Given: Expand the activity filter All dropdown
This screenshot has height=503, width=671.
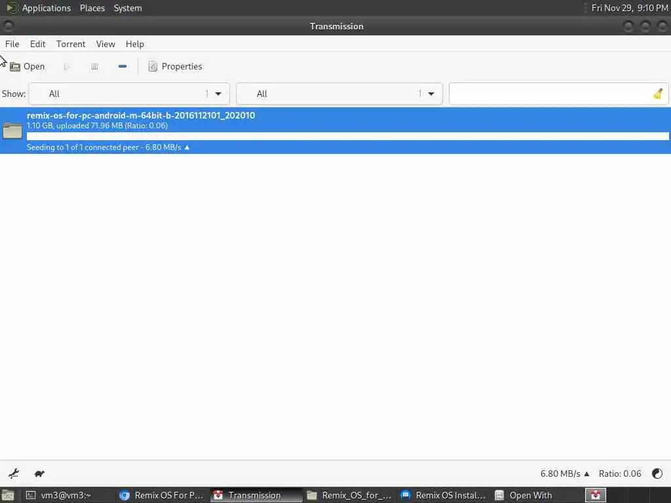Looking at the screenshot, I should coord(129,94).
